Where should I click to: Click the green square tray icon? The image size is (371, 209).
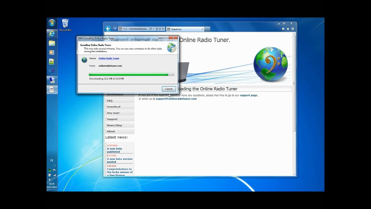pos(50,170)
